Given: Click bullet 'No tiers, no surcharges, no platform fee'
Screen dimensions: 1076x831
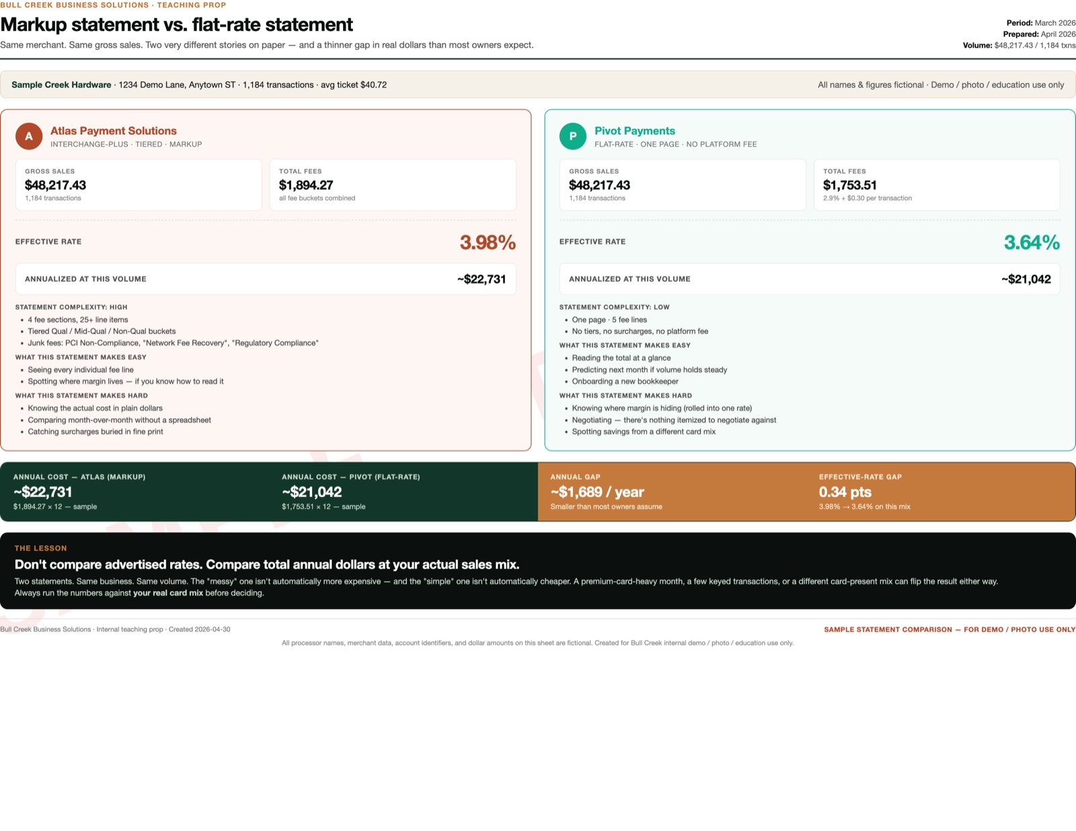Looking at the screenshot, I should coord(640,331).
